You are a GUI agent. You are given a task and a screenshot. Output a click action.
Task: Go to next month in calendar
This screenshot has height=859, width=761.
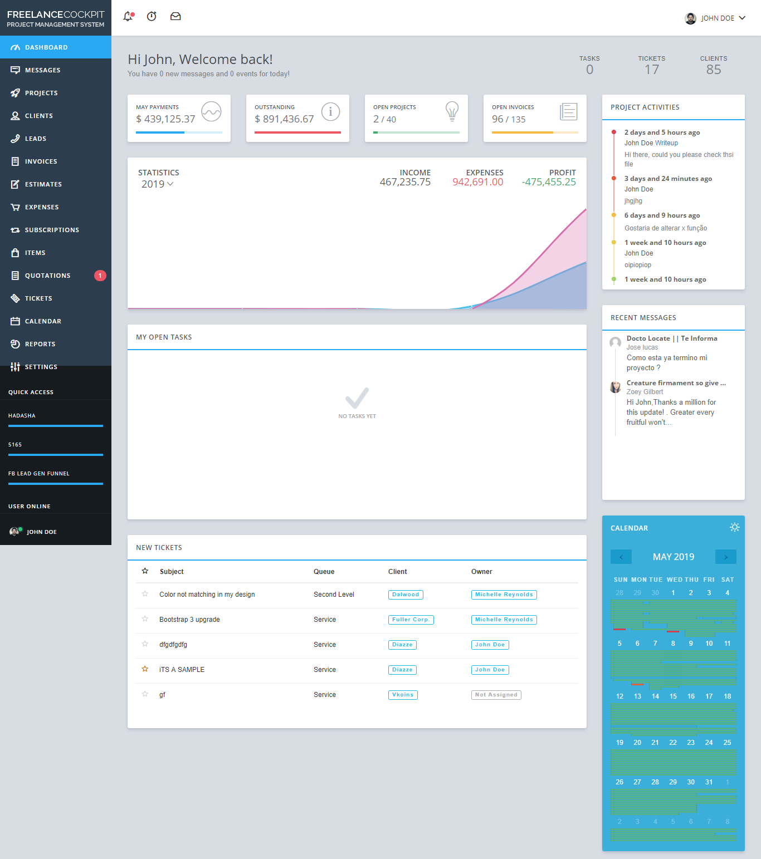725,557
